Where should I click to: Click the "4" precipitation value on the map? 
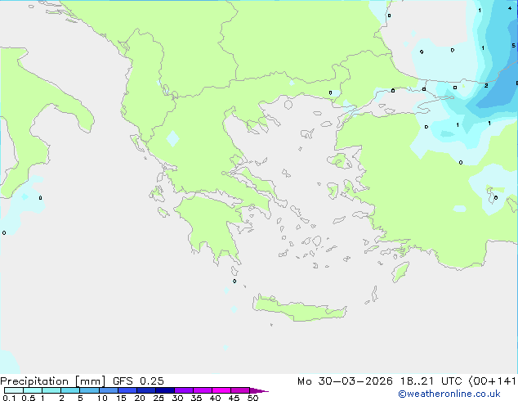pyautogui.click(x=510, y=8)
